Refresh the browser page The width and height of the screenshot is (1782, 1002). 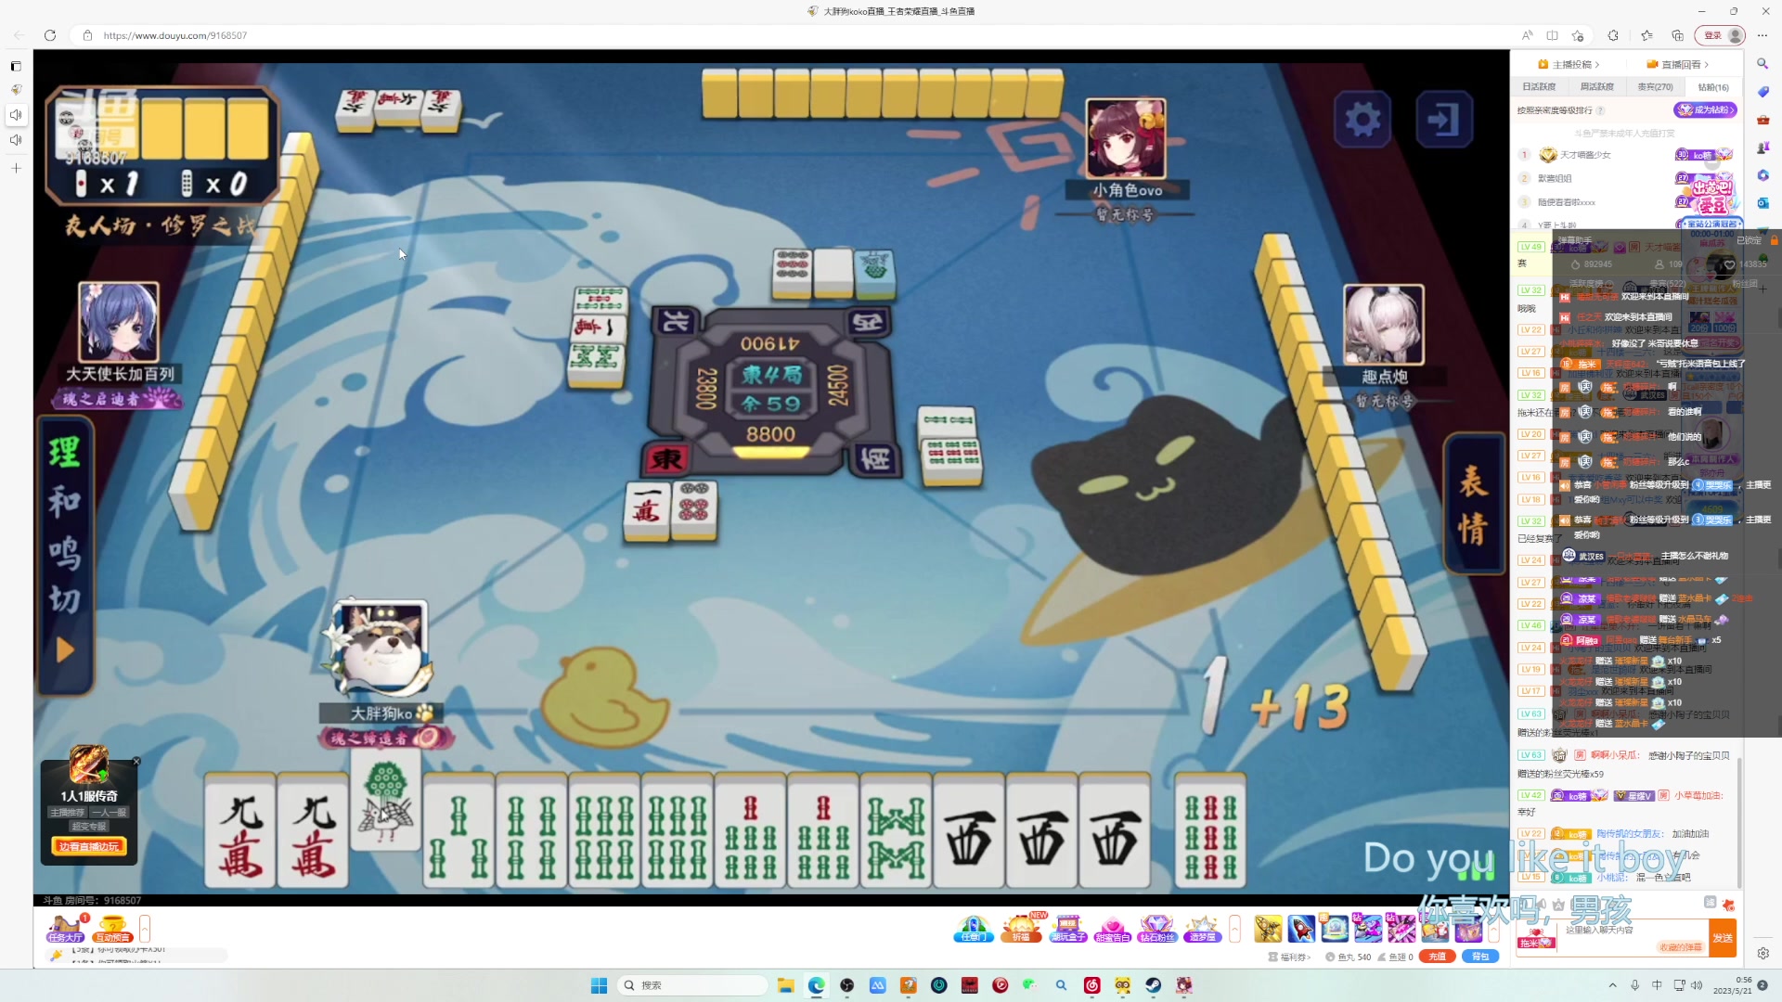pyautogui.click(x=50, y=35)
